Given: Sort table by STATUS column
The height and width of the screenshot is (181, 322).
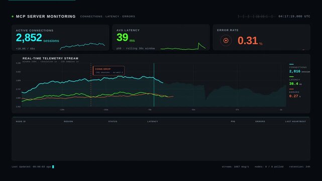Looking at the screenshot, I should [113, 122].
